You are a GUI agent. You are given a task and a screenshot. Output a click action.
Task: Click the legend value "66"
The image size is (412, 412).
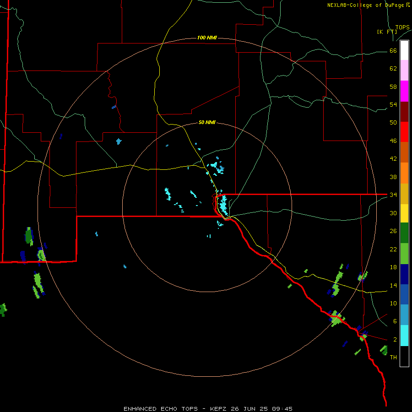(393, 51)
